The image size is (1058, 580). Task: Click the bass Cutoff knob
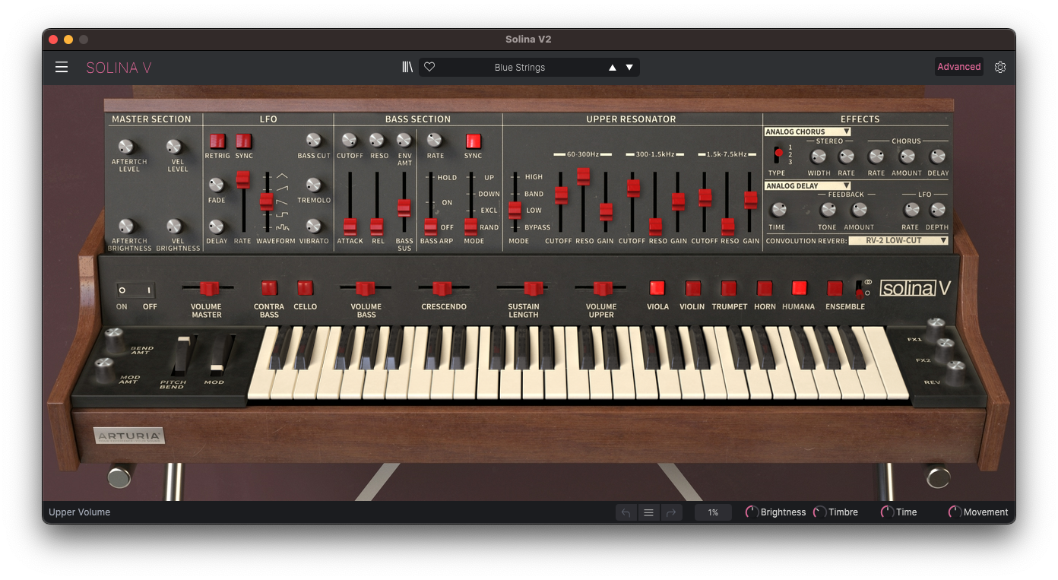pos(349,140)
